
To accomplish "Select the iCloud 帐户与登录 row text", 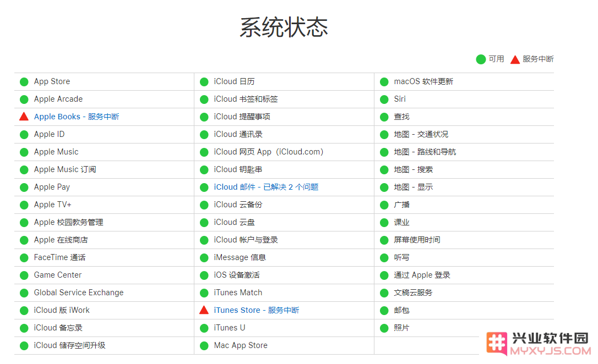I will (x=246, y=240).
